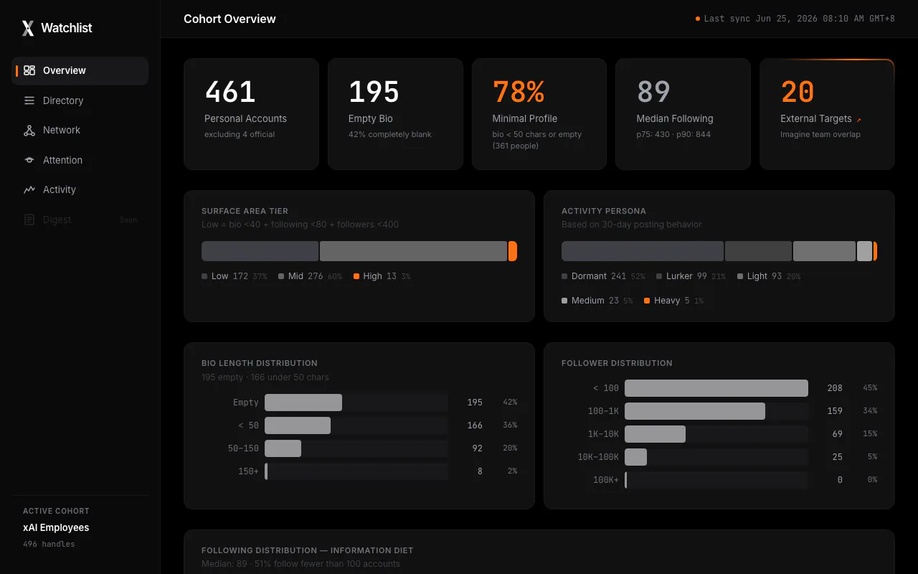Click the Lurker segment of persona bar
918x574 pixels.
[x=758, y=251]
